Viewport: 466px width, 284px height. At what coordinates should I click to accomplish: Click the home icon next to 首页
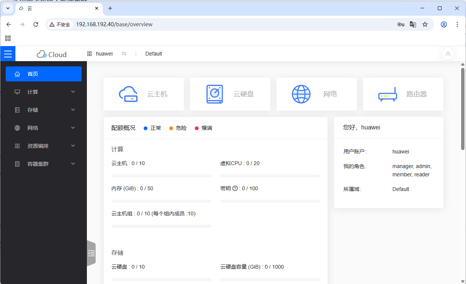17,74
